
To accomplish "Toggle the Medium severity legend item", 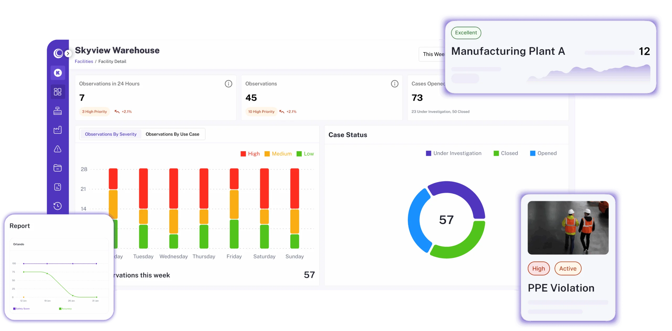I will tap(278, 154).
